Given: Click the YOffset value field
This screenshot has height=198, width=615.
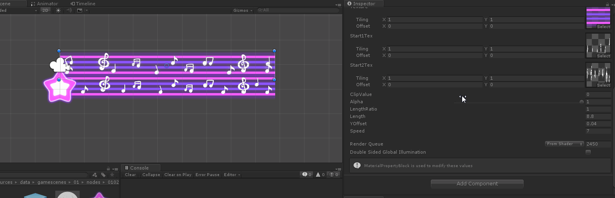Looking at the screenshot, I should [598, 124].
